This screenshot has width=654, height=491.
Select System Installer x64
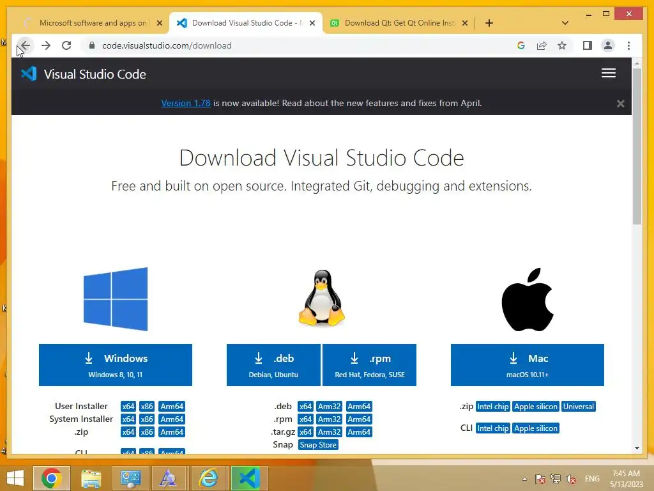128,419
